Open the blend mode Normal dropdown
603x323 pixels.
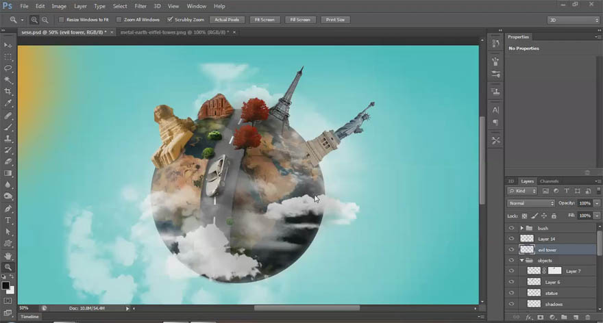pyautogui.click(x=530, y=203)
